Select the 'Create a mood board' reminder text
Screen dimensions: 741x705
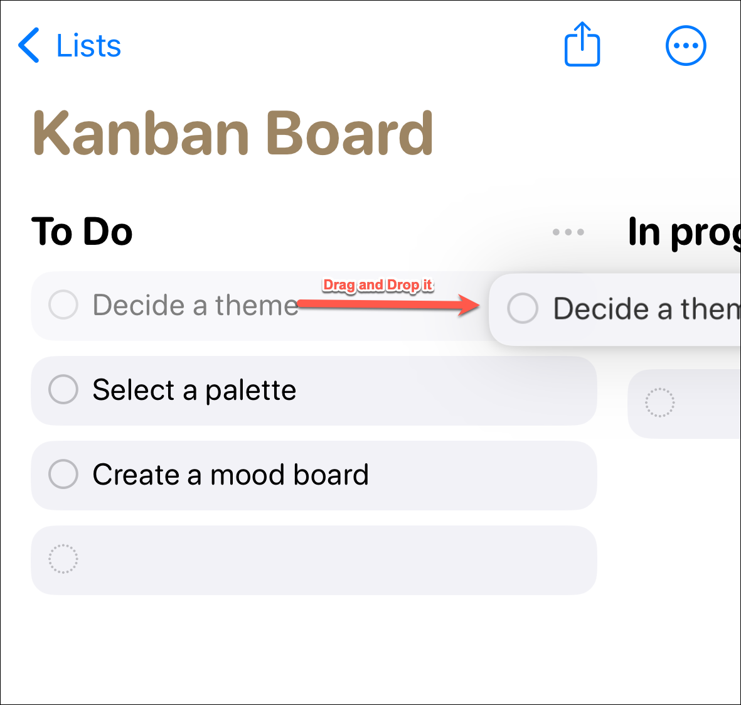[231, 474]
